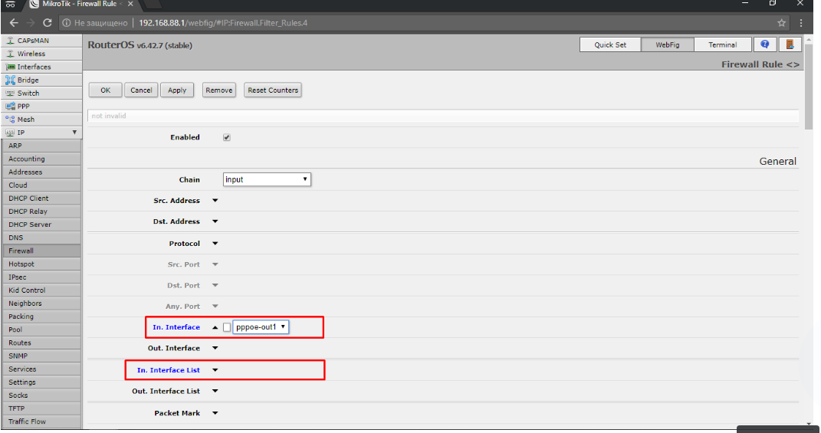Toggle the In. Interface negate checkbox
The height and width of the screenshot is (433, 821).
tap(227, 327)
